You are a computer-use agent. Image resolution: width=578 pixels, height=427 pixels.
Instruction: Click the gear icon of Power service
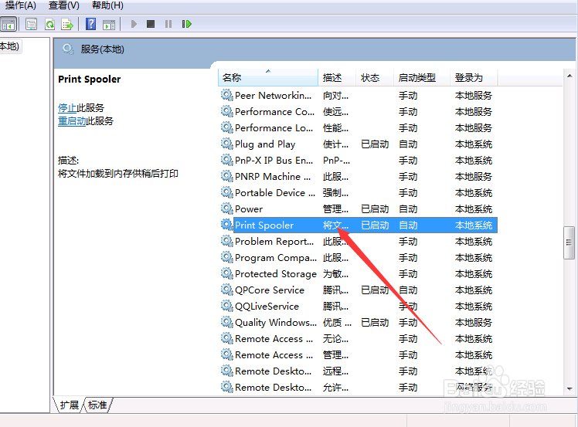[226, 208]
